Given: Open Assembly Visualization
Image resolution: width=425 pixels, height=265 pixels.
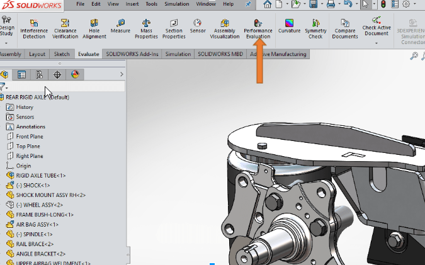Looking at the screenshot, I should tap(224, 29).
